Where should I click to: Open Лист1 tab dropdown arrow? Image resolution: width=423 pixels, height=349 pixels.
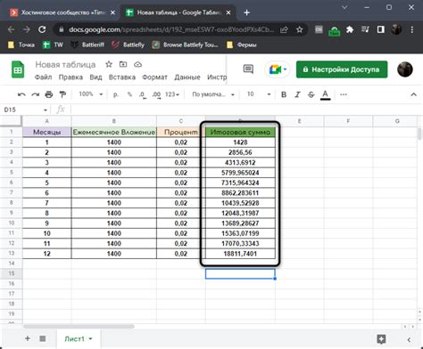[x=90, y=338]
